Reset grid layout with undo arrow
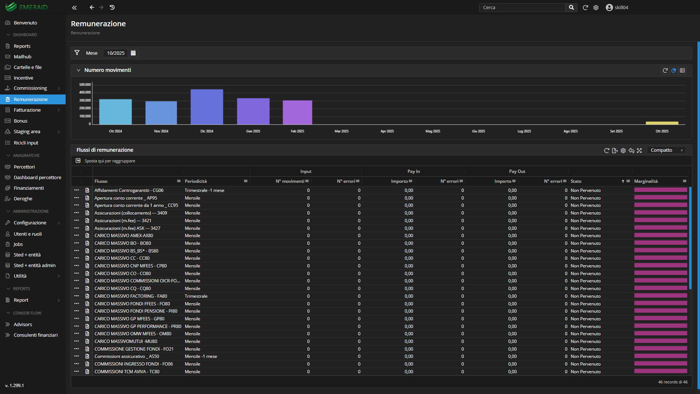 (631, 150)
